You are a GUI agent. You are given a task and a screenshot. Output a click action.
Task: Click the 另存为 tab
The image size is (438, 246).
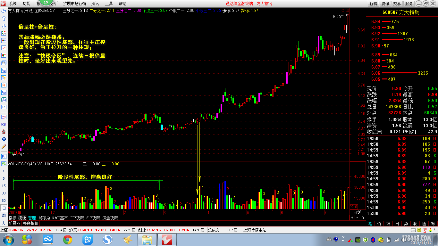[44, 218]
